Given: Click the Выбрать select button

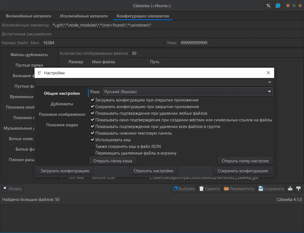Looking at the screenshot, I should [184, 189].
